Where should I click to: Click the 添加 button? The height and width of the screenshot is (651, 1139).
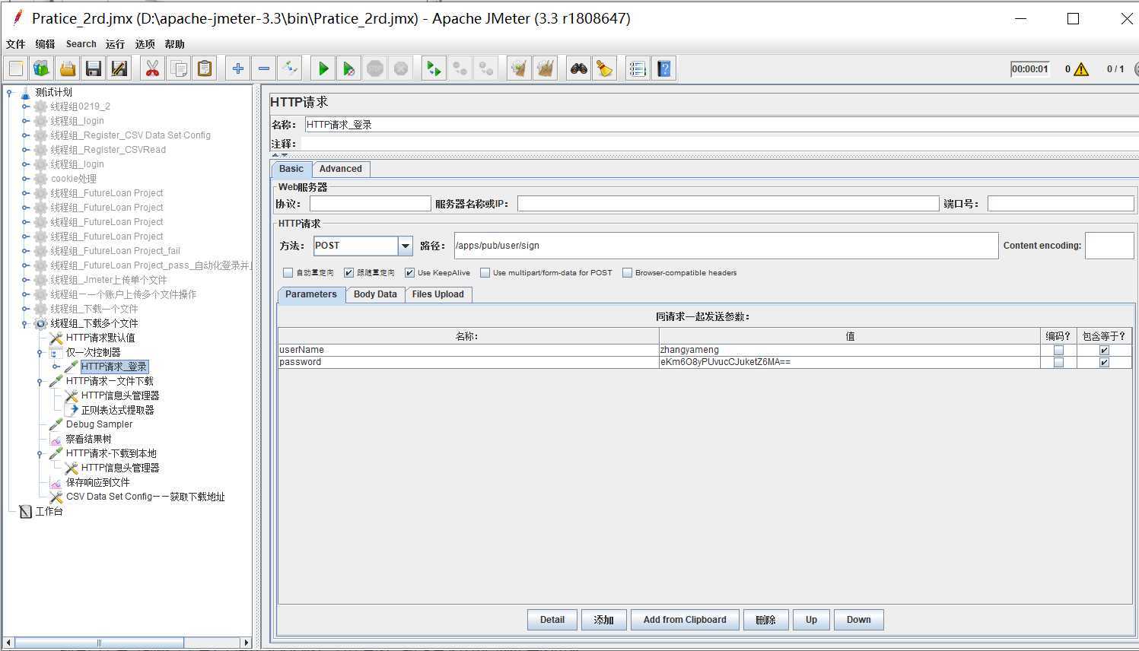[604, 620]
